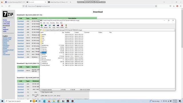The image size is (183, 103).
Task: Click the Home link on 7-Zip site
Action: coord(5,20)
